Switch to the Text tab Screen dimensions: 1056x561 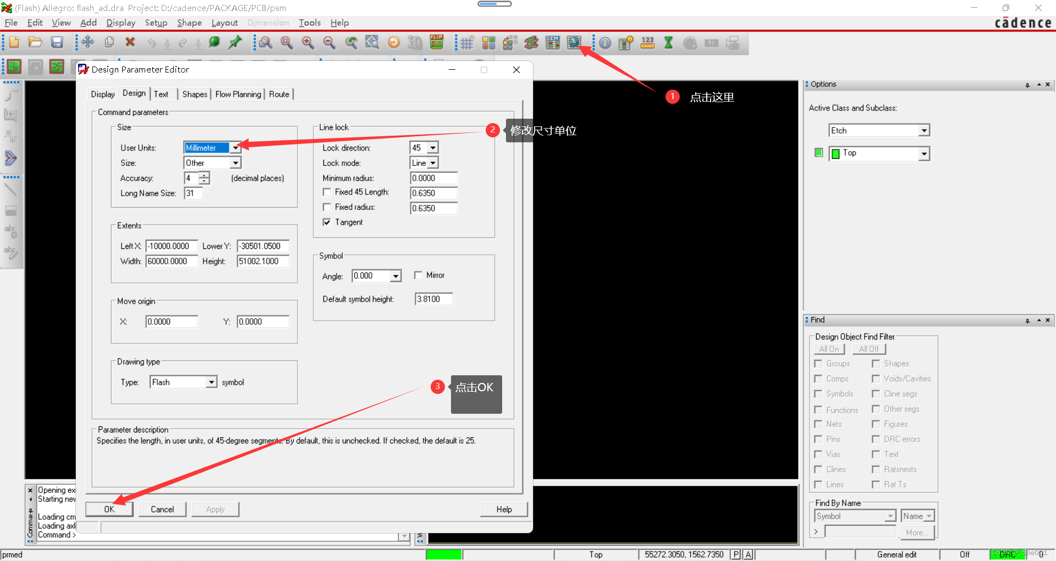point(161,94)
